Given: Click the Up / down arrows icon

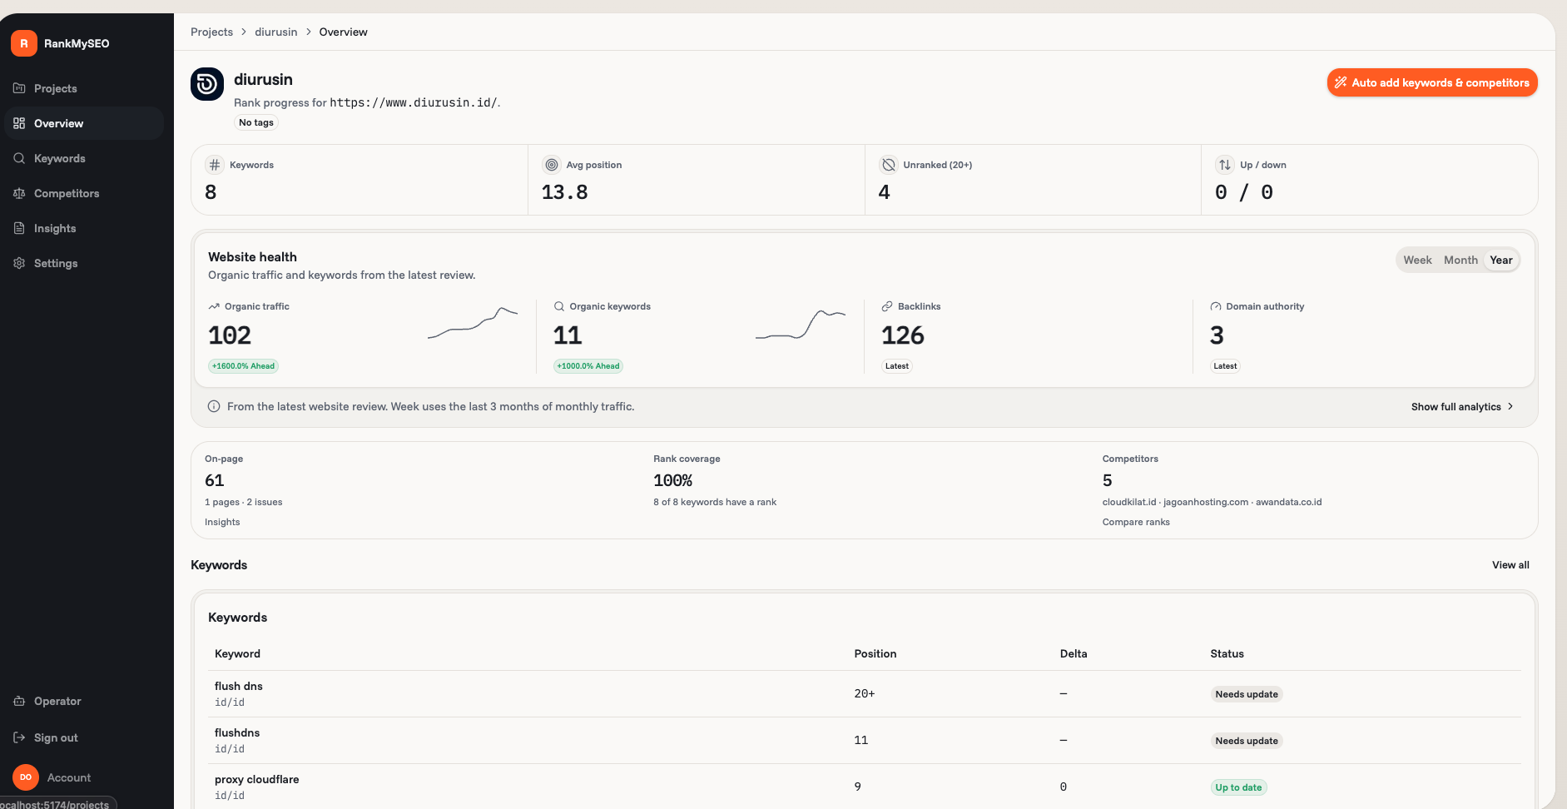Looking at the screenshot, I should [x=1225, y=165].
